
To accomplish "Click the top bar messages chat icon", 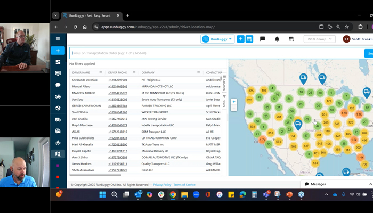I will (262, 39).
